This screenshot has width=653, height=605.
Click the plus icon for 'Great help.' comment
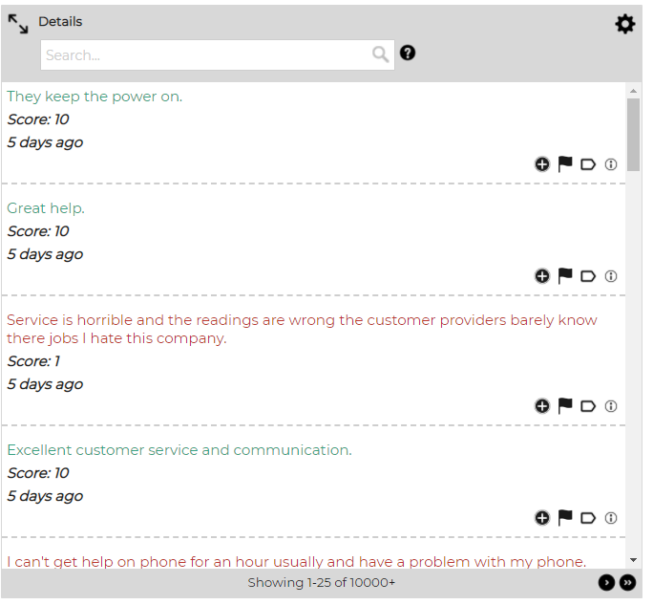pos(542,276)
